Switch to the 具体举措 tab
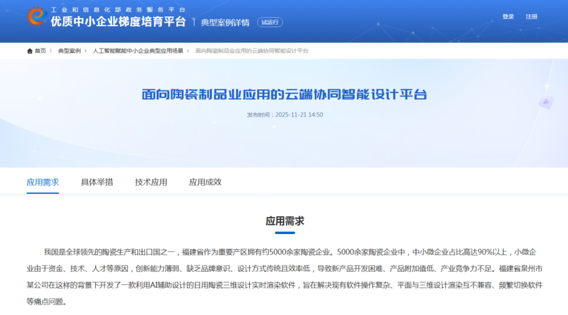 (x=96, y=182)
